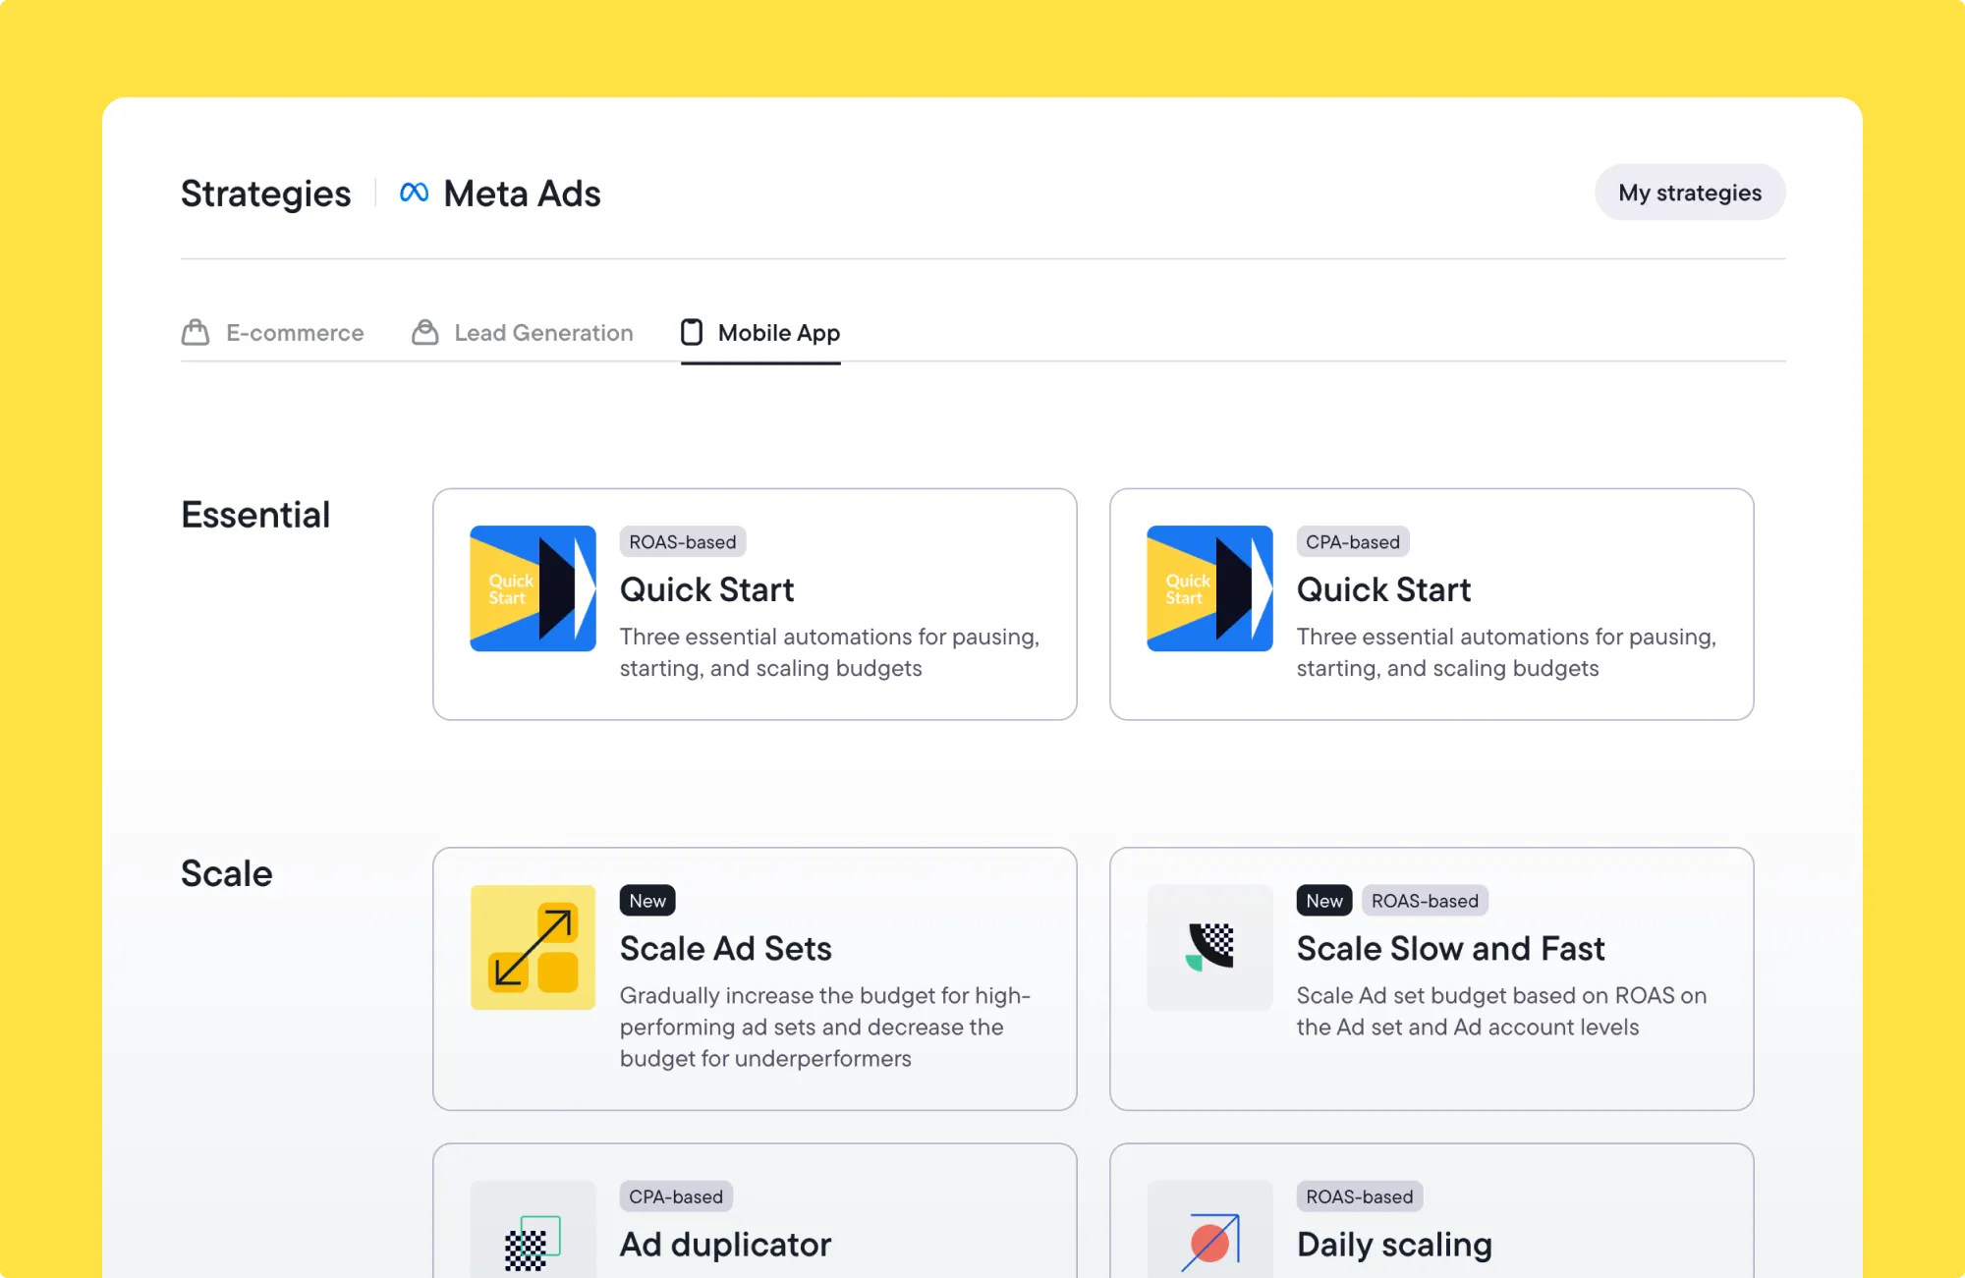Screen dimensions: 1965x1278
Task: Open the Strategies heading link
Action: point(265,194)
